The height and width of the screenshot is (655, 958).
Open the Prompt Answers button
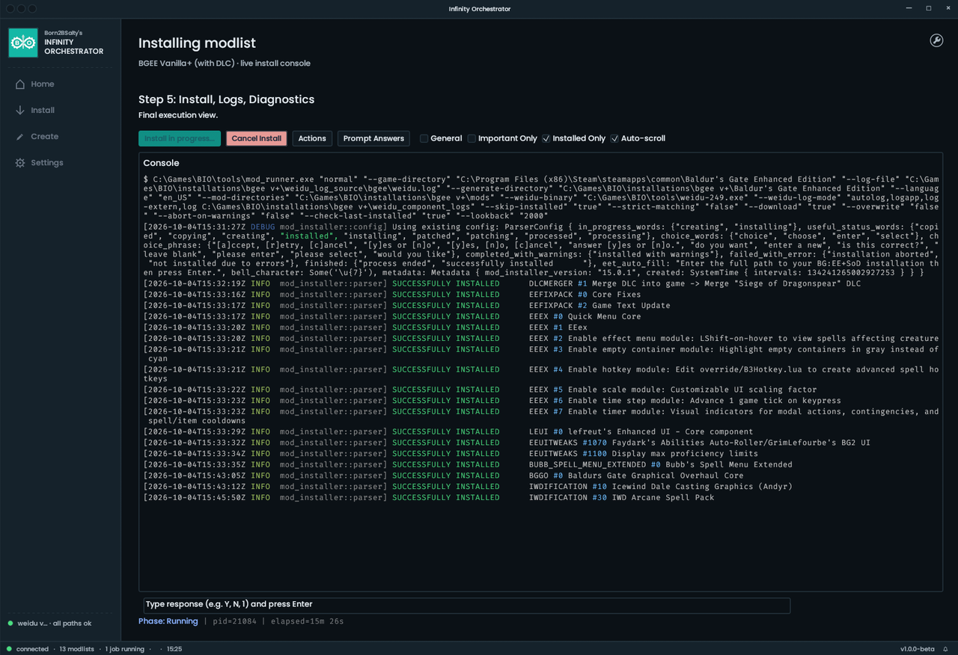(x=373, y=138)
